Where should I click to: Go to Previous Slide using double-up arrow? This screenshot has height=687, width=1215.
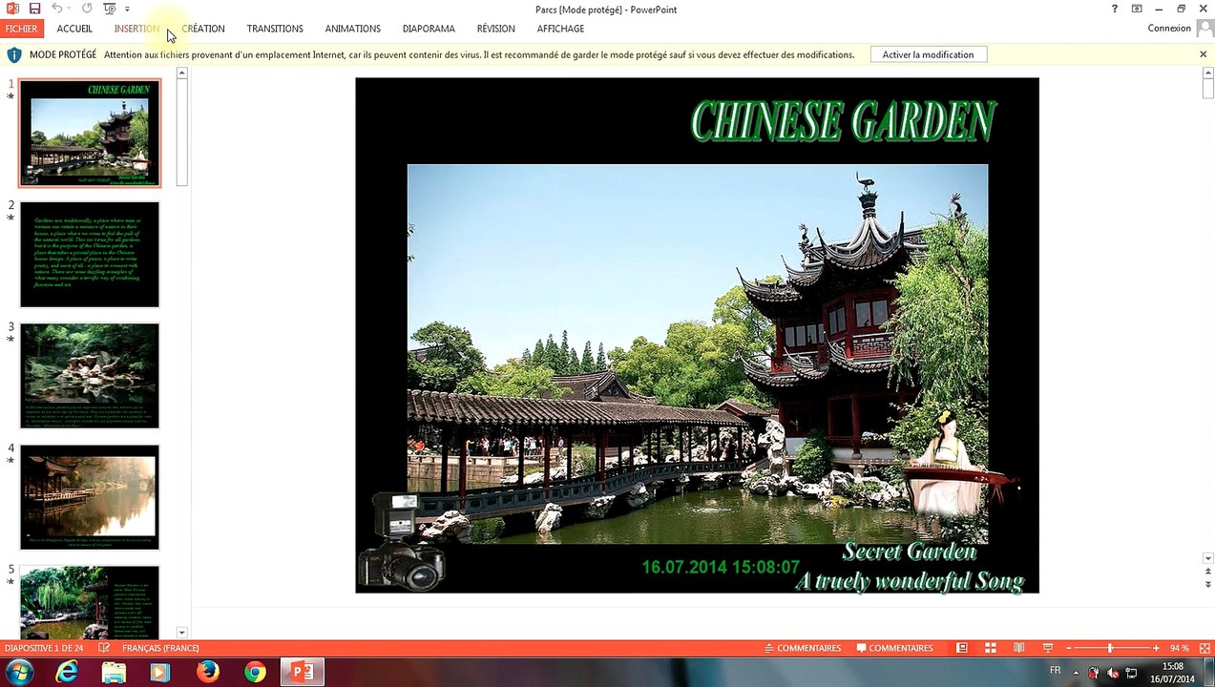(x=1208, y=572)
